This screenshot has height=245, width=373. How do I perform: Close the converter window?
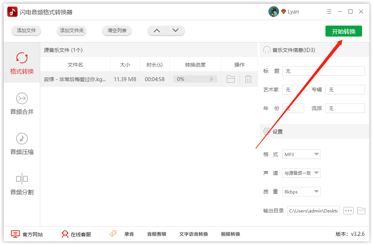click(x=361, y=12)
